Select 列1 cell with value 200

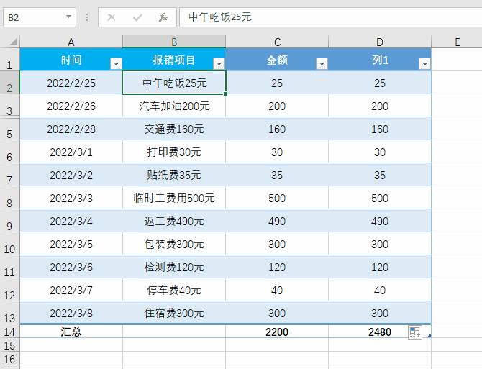pyautogui.click(x=380, y=106)
